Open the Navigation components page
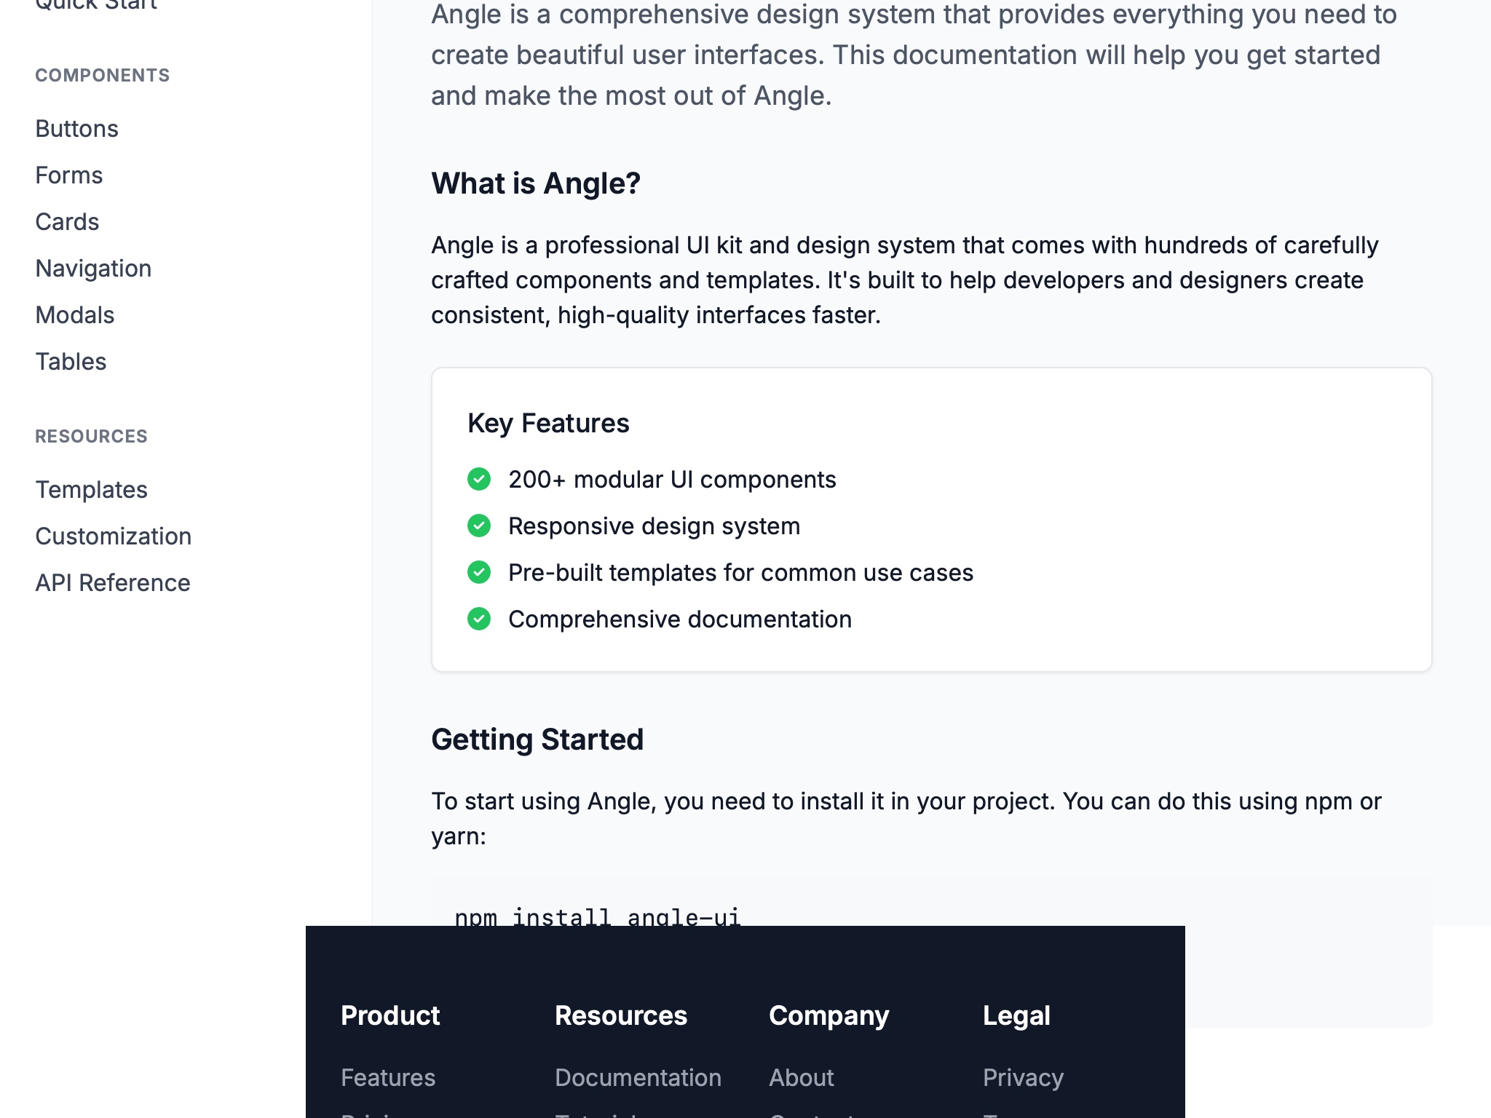Viewport: 1491px width, 1118px height. point(93,268)
